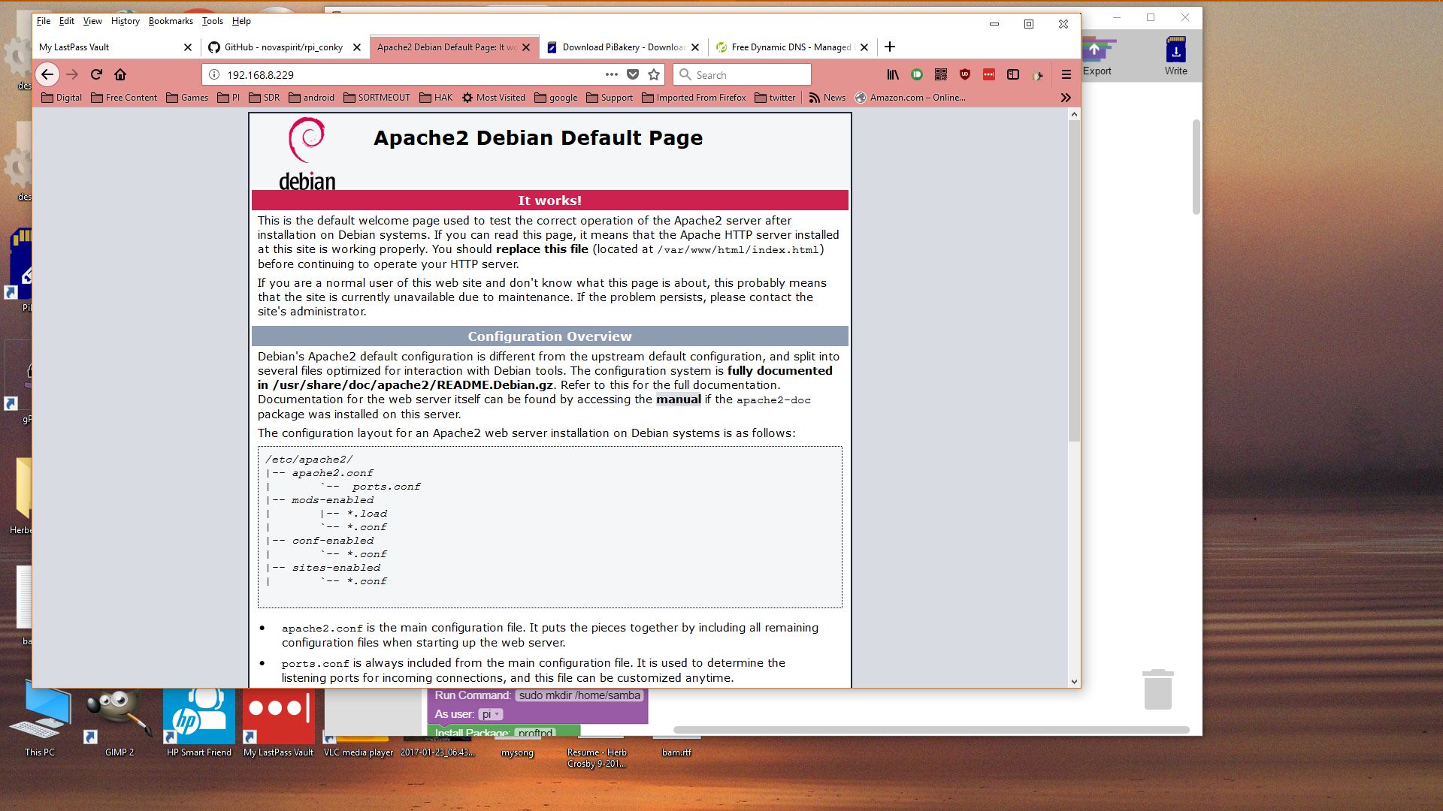1443x811 pixels.
Task: Toggle the sidebar view icon
Action: [x=1013, y=74]
